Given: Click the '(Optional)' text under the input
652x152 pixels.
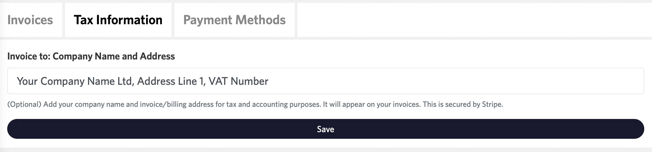Looking at the screenshot, I should (x=24, y=104).
